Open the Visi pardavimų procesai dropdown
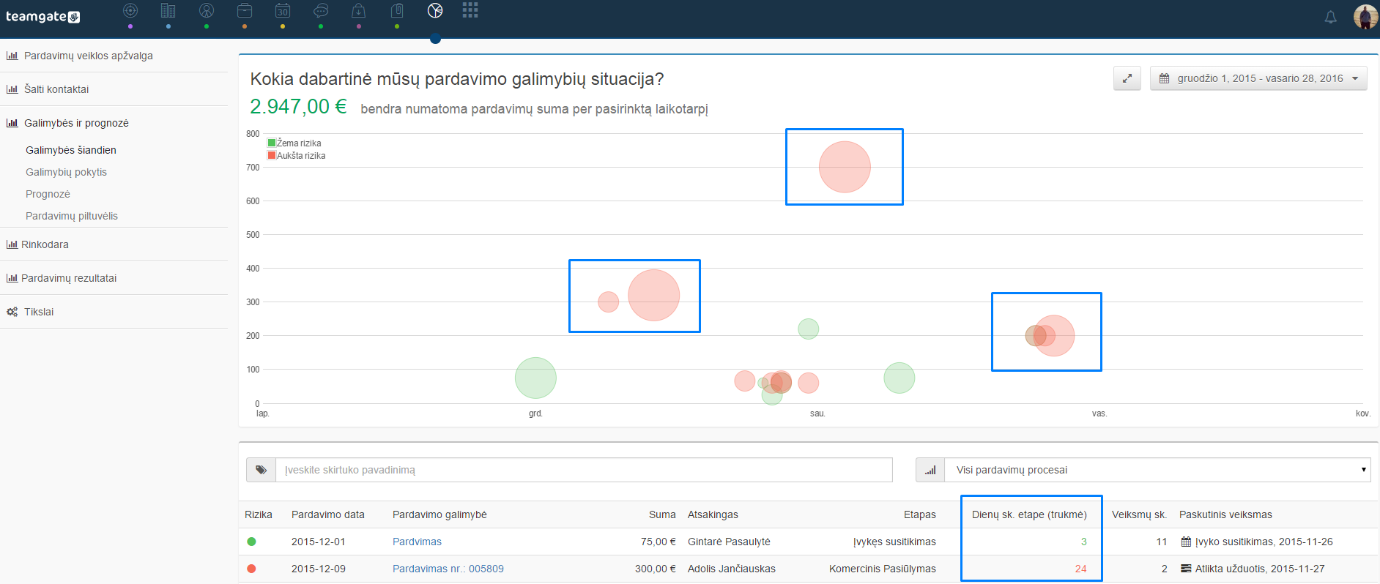Image resolution: width=1380 pixels, height=584 pixels. [x=1158, y=470]
